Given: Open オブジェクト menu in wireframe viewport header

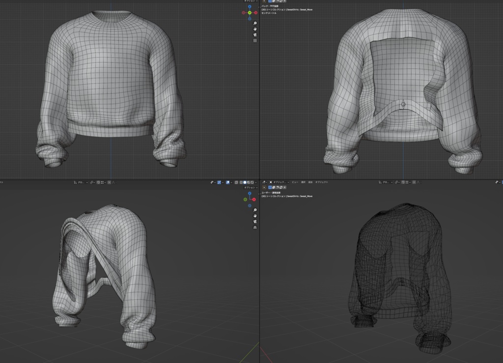Looking at the screenshot, I should (321, 182).
